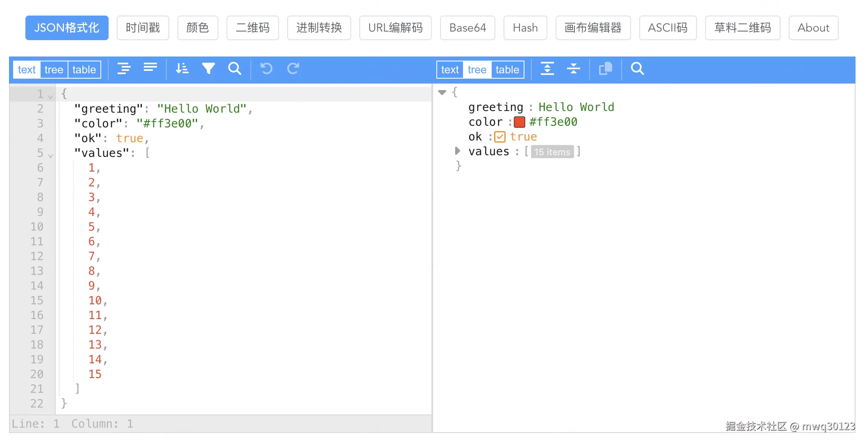Collapse all nodes in the tree view
This screenshot has width=867, height=444.
pos(573,69)
